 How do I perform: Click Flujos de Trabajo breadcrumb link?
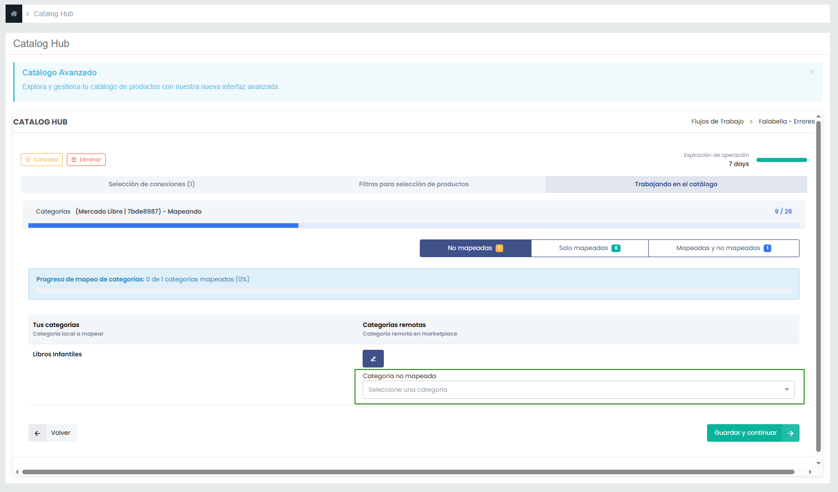[x=717, y=121]
